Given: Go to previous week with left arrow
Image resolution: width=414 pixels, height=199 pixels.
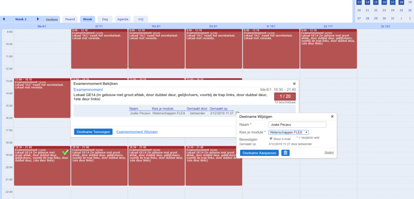Looking at the screenshot, I should point(4,19).
